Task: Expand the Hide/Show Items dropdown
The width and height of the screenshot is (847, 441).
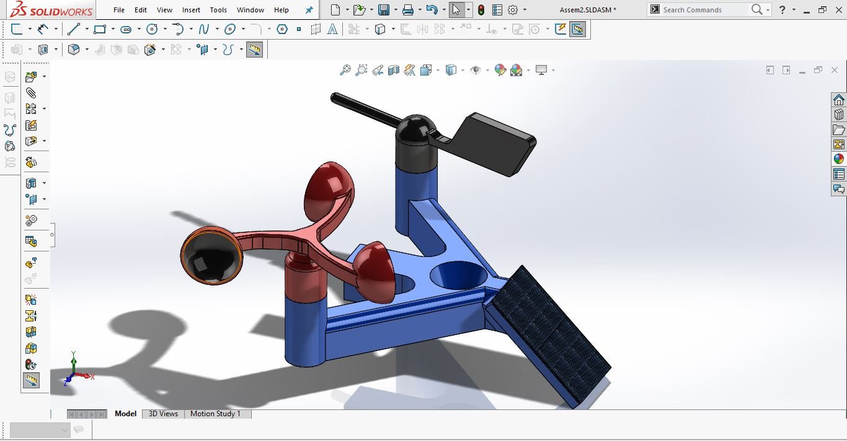Action: tap(487, 71)
